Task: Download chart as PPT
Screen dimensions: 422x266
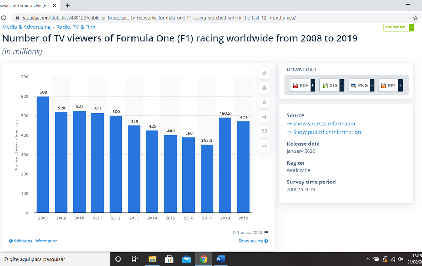Action: pyautogui.click(x=391, y=85)
